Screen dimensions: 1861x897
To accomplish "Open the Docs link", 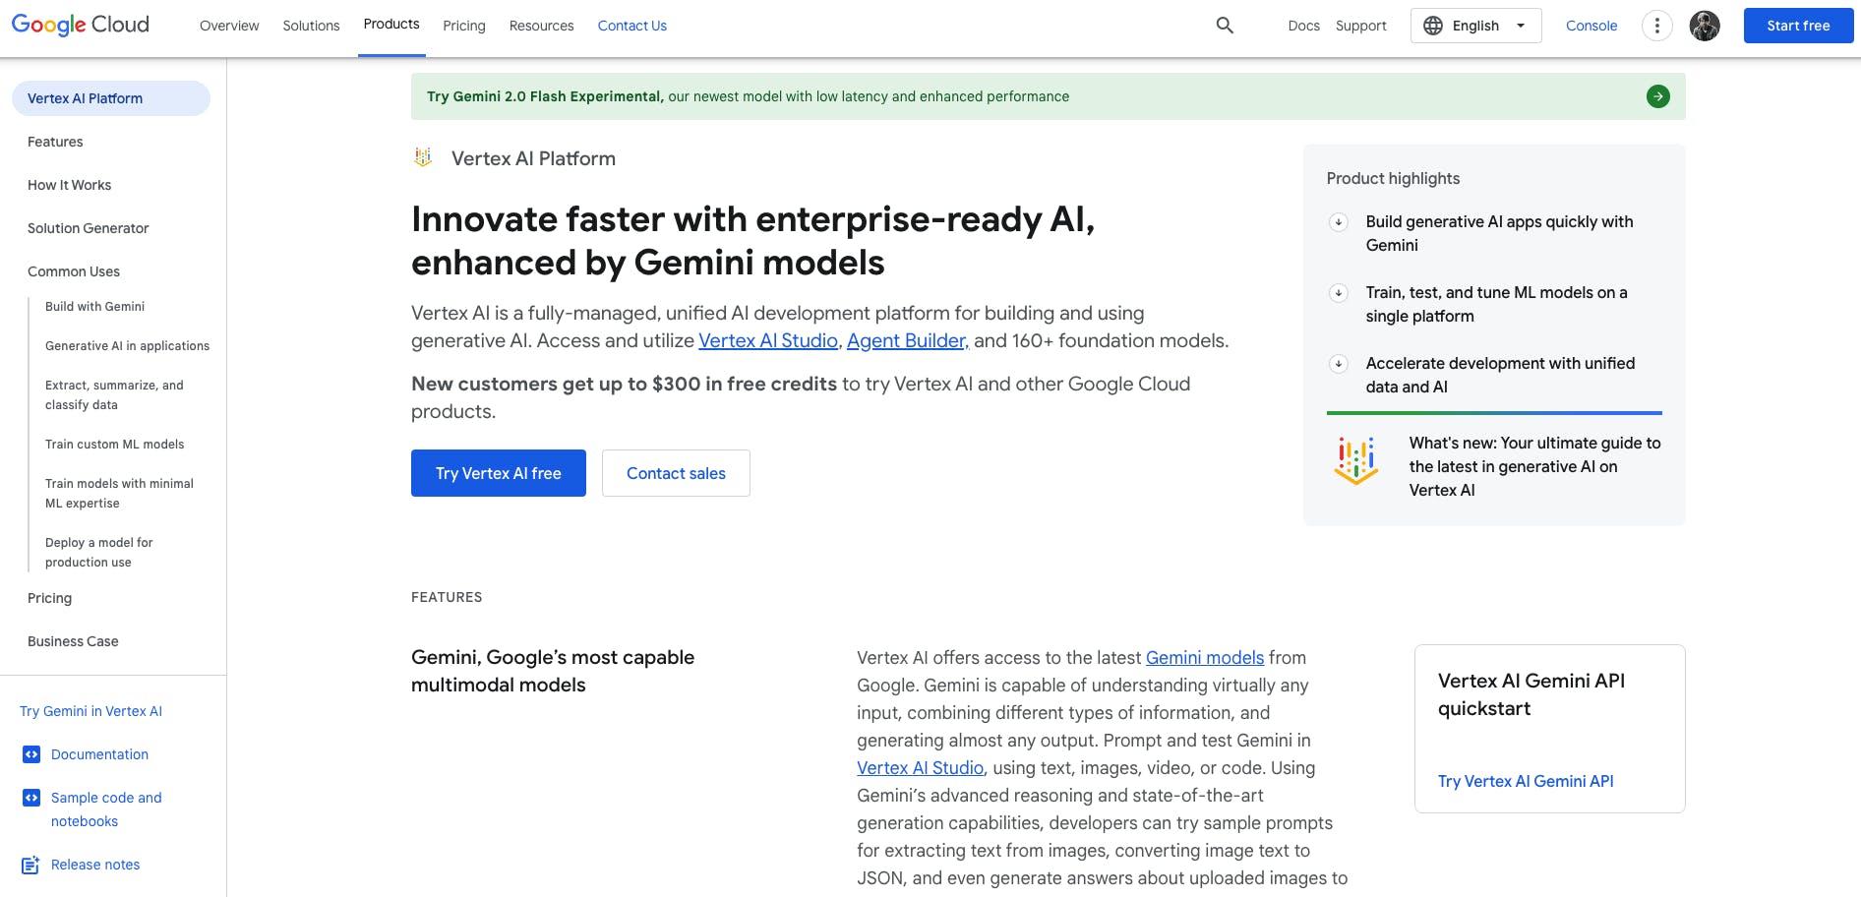I will coord(1304,26).
